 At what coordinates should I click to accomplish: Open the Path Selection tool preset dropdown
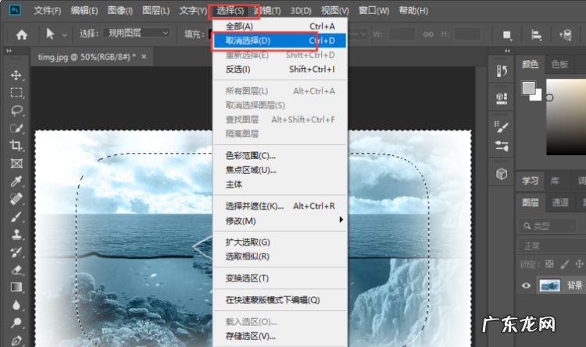coord(64,34)
